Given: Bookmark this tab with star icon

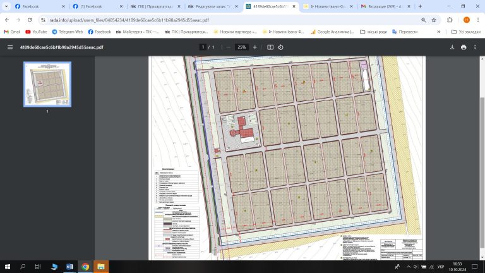Looking at the screenshot, I should (x=434, y=20).
